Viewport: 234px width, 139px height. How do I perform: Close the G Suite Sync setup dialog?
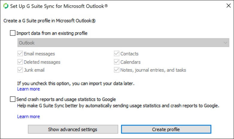pos(229,6)
